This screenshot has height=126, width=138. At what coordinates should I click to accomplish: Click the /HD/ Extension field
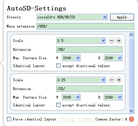pyautogui.click(x=89, y=49)
